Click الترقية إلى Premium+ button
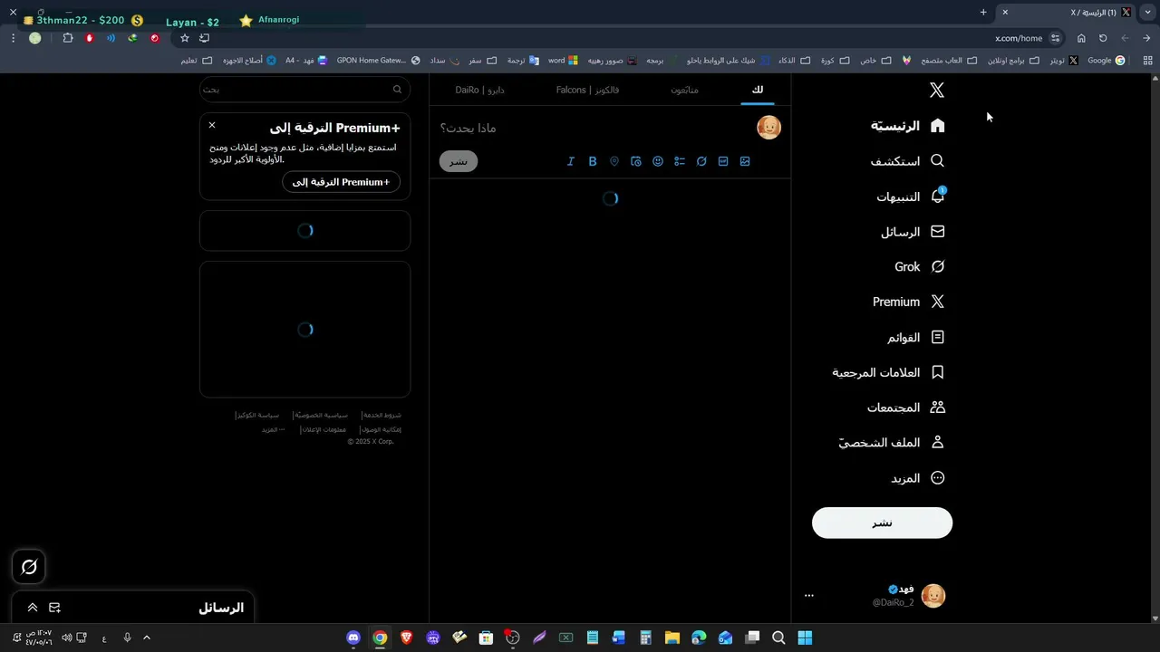 (x=341, y=182)
